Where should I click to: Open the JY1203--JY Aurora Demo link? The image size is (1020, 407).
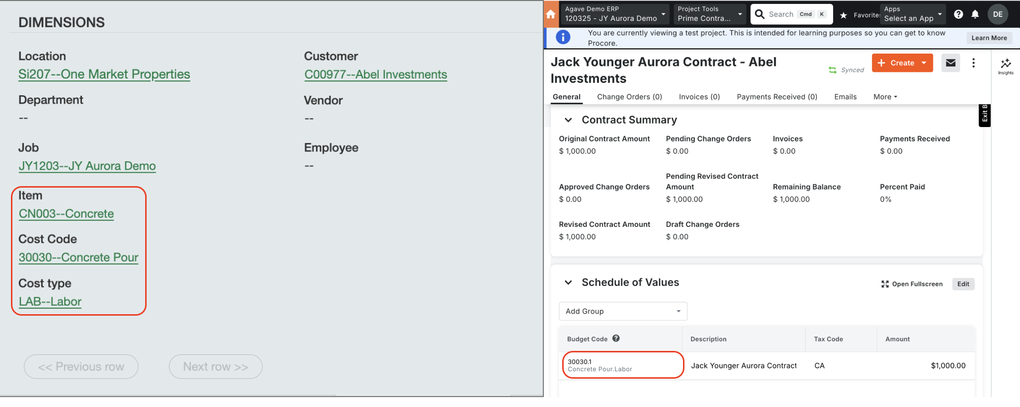coord(87,166)
